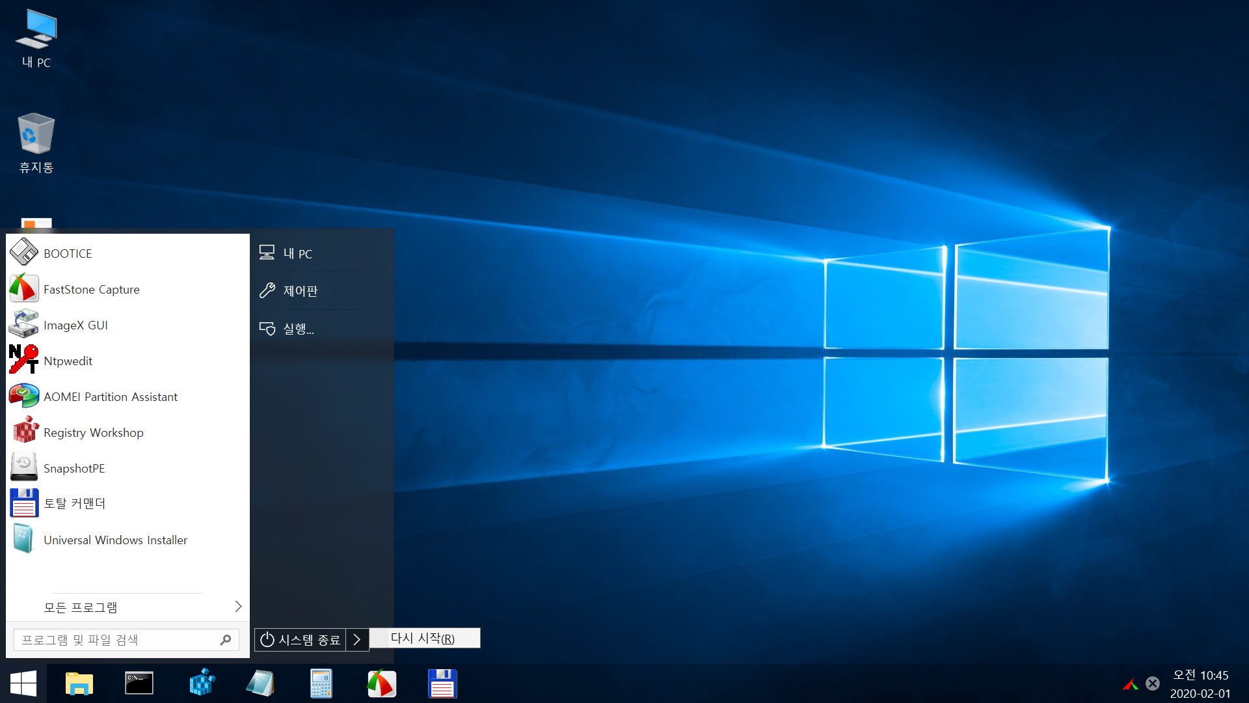Screen dimensions: 1249x703
Task: Open the ImageX GUI icon
Action: (24, 324)
